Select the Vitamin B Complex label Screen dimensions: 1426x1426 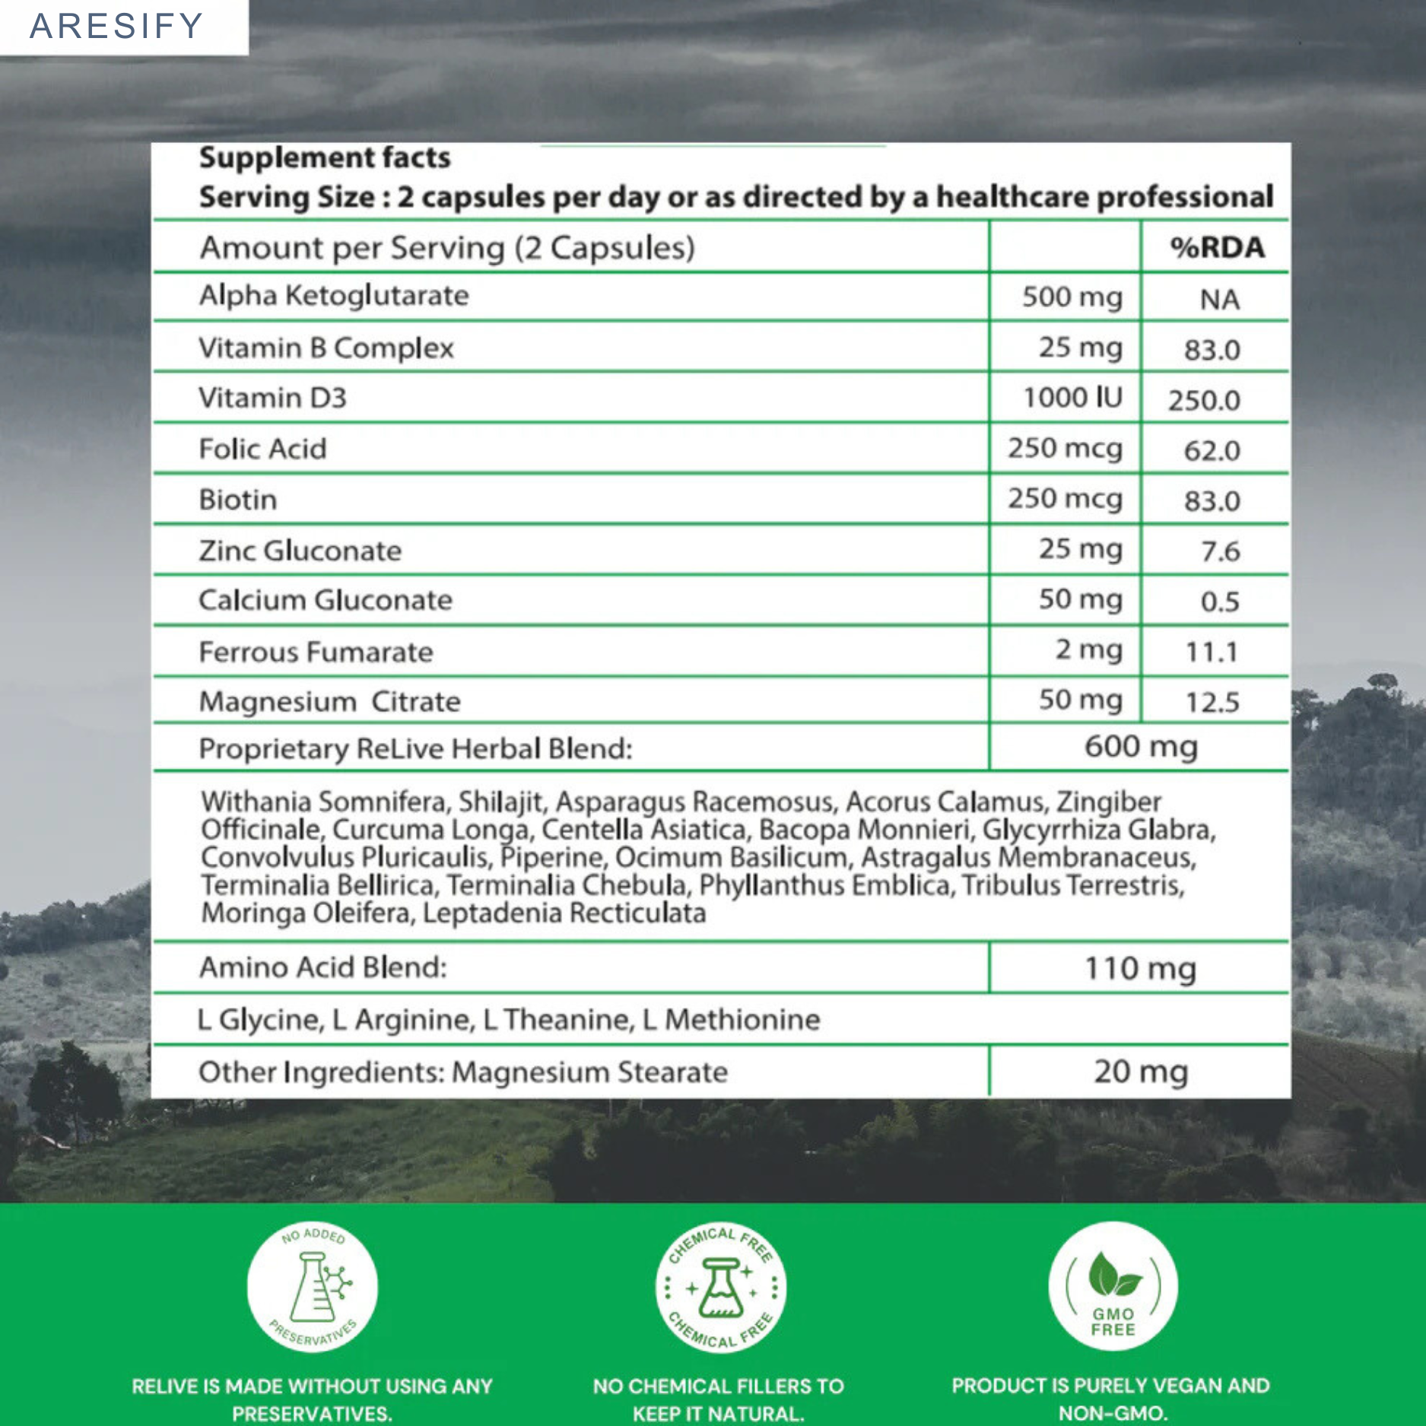[x=326, y=348]
